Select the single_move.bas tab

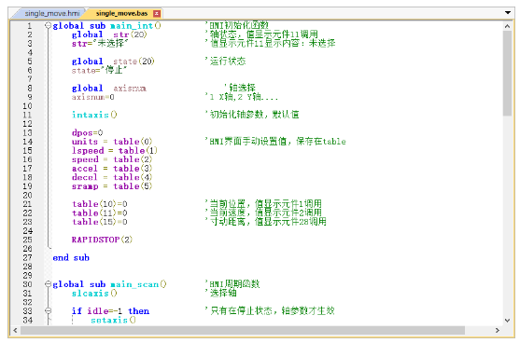tap(121, 14)
